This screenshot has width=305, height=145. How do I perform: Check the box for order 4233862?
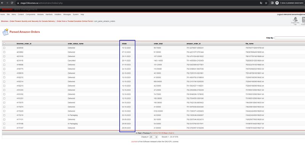(x=4, y=52)
